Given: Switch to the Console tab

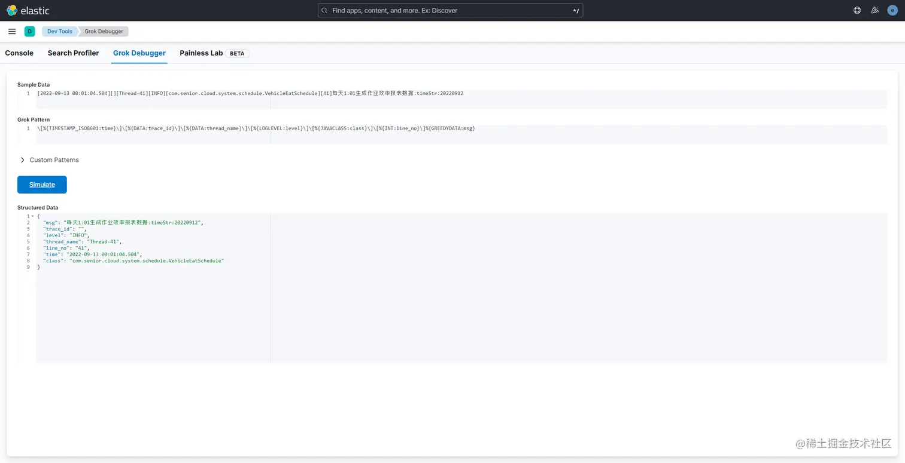Looking at the screenshot, I should click(x=19, y=53).
